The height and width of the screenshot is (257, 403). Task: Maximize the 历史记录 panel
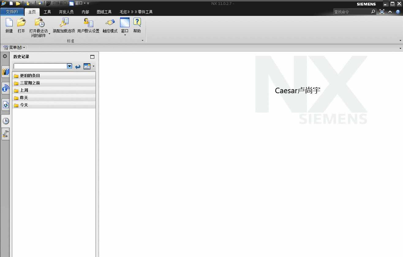click(x=92, y=57)
